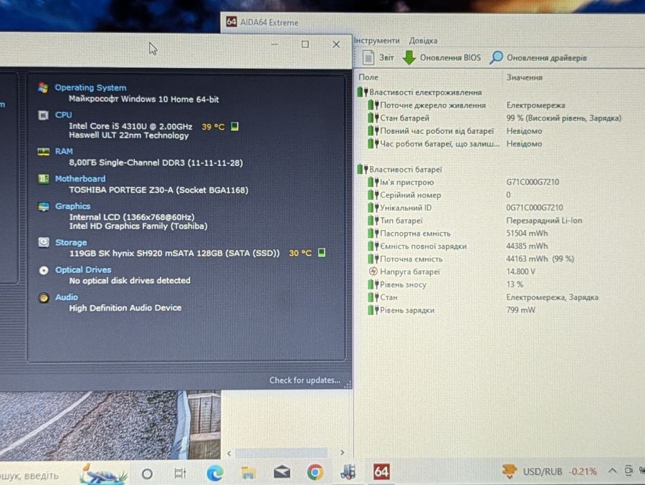Viewport: 645px width, 485px height.
Task: Open the Інструменти menu in AIDA64
Action: tap(376, 40)
